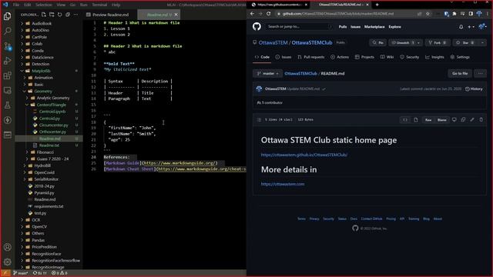Open the GitHub Issues repo tab
This screenshot has height=277, width=493.
tap(283, 57)
